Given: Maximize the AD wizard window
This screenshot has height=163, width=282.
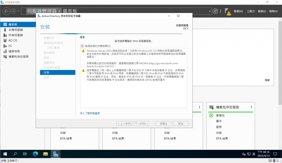Looking at the screenshot, I should pyautogui.click(x=178, y=16).
